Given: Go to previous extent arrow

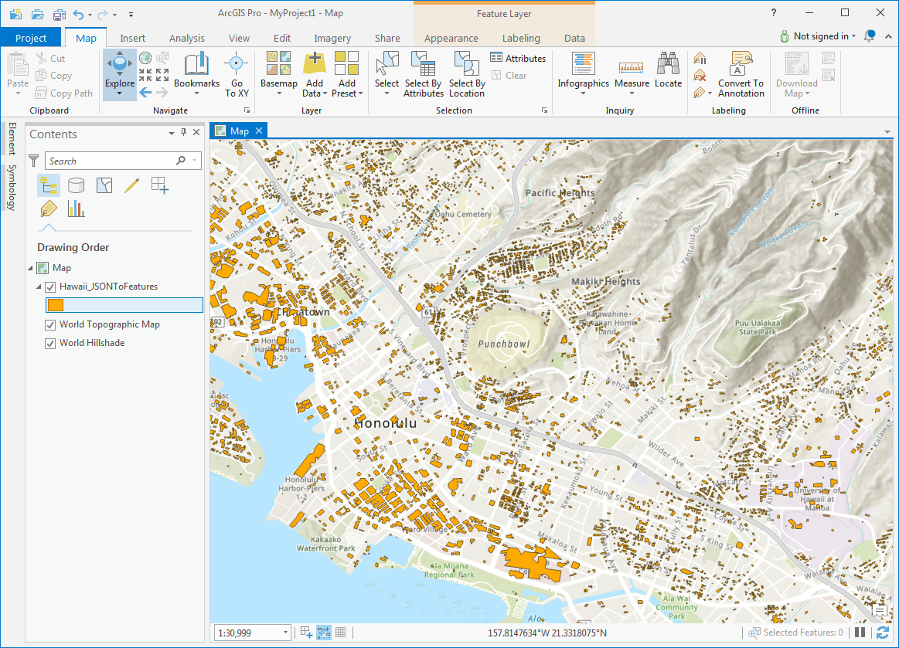Looking at the screenshot, I should pyautogui.click(x=145, y=92).
